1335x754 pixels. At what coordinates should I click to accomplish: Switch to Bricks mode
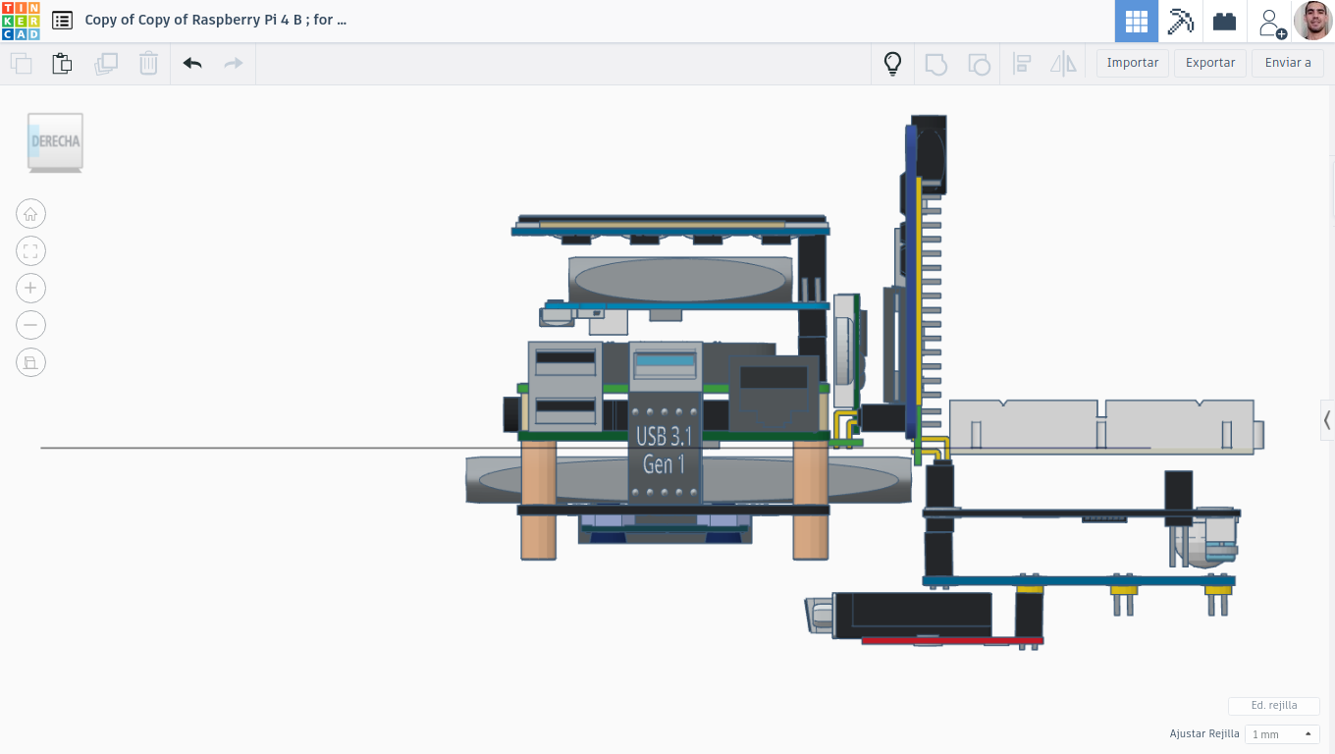point(1224,21)
